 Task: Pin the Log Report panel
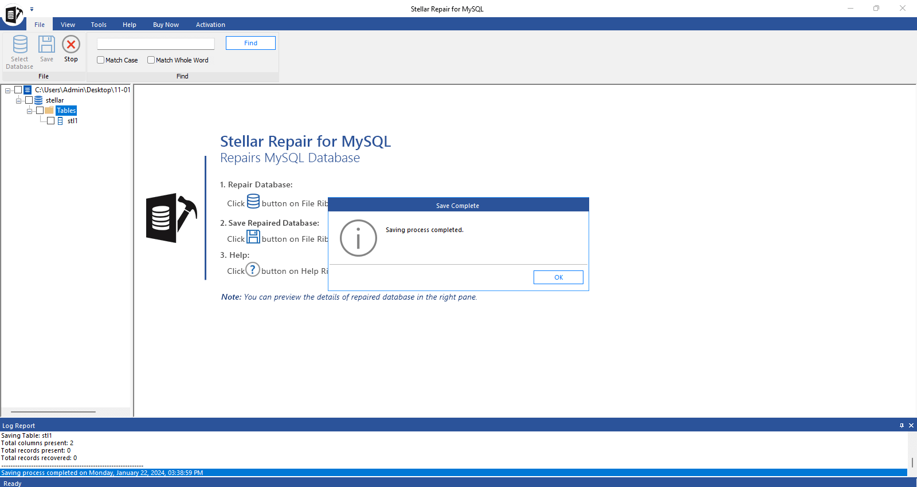coord(902,425)
